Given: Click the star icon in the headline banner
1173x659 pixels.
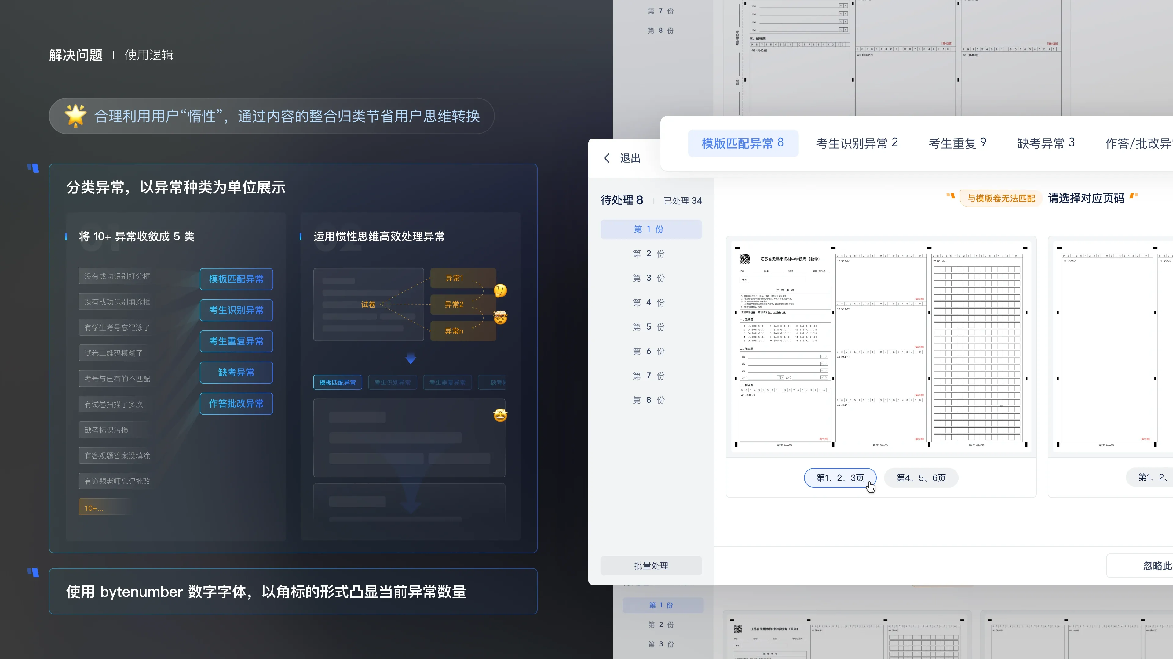Looking at the screenshot, I should (x=75, y=116).
